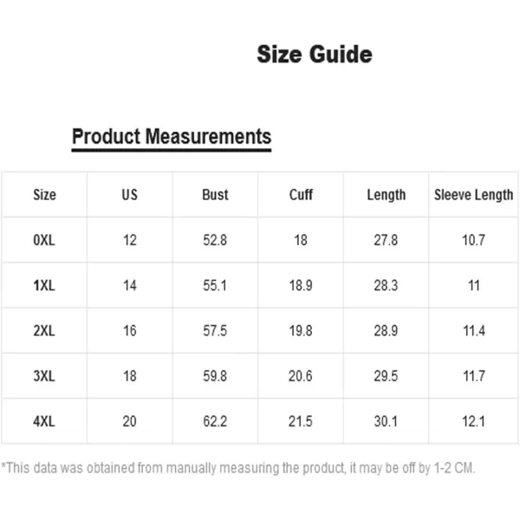Click the 4XL size row label
This screenshot has width=520, height=520.
44,421
